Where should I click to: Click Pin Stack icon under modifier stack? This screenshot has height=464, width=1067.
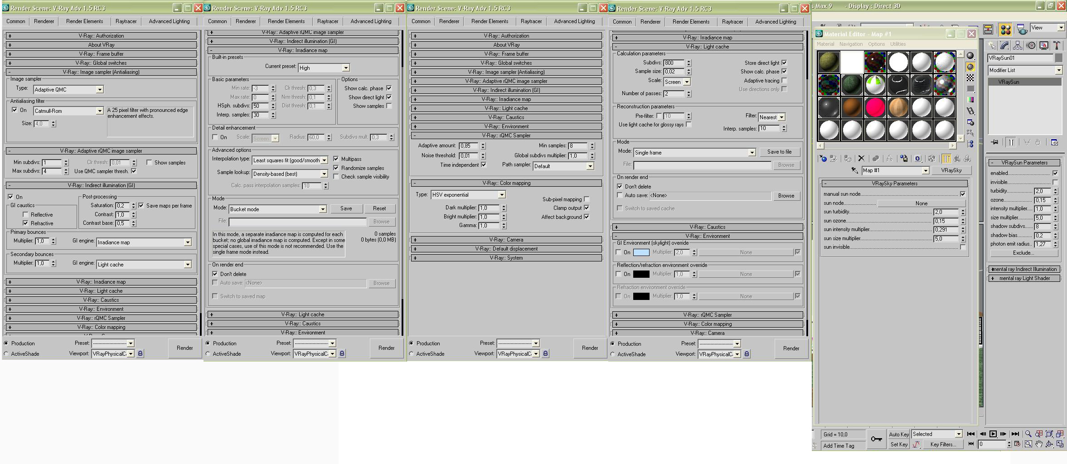[x=995, y=142]
